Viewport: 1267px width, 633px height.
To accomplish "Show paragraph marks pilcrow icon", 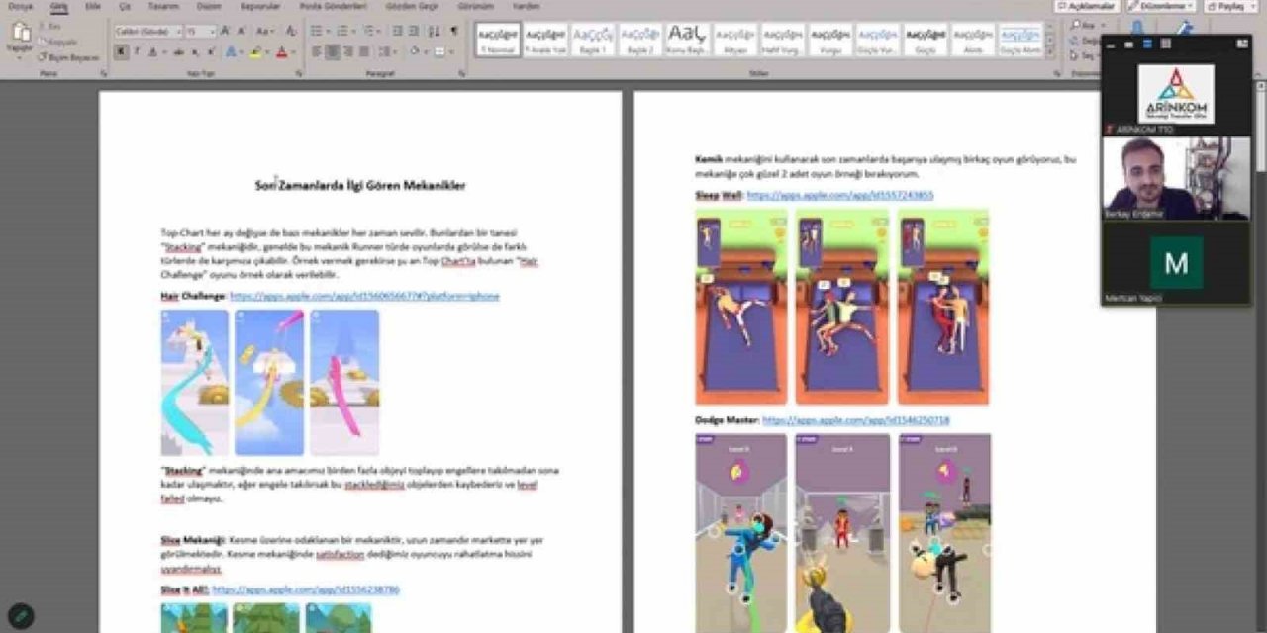I will click(x=454, y=31).
